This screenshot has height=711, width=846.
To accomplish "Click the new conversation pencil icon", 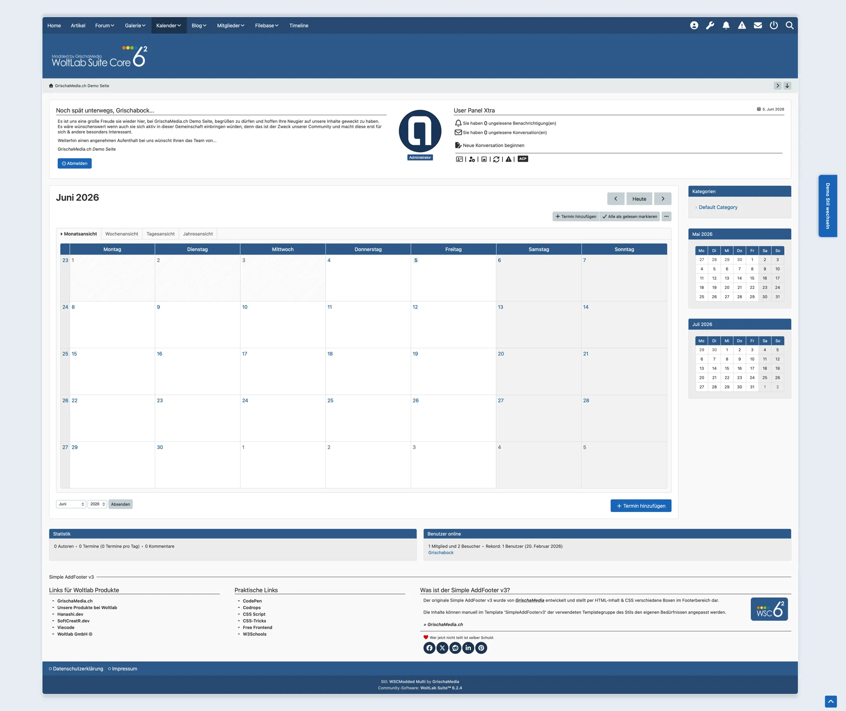I will point(458,145).
